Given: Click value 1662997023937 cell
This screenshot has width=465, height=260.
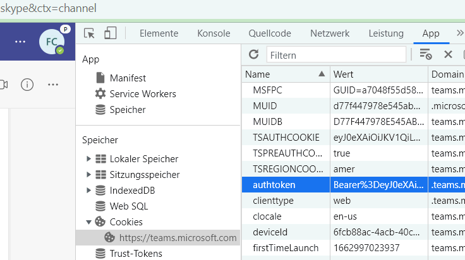Looking at the screenshot, I should tap(378, 247).
